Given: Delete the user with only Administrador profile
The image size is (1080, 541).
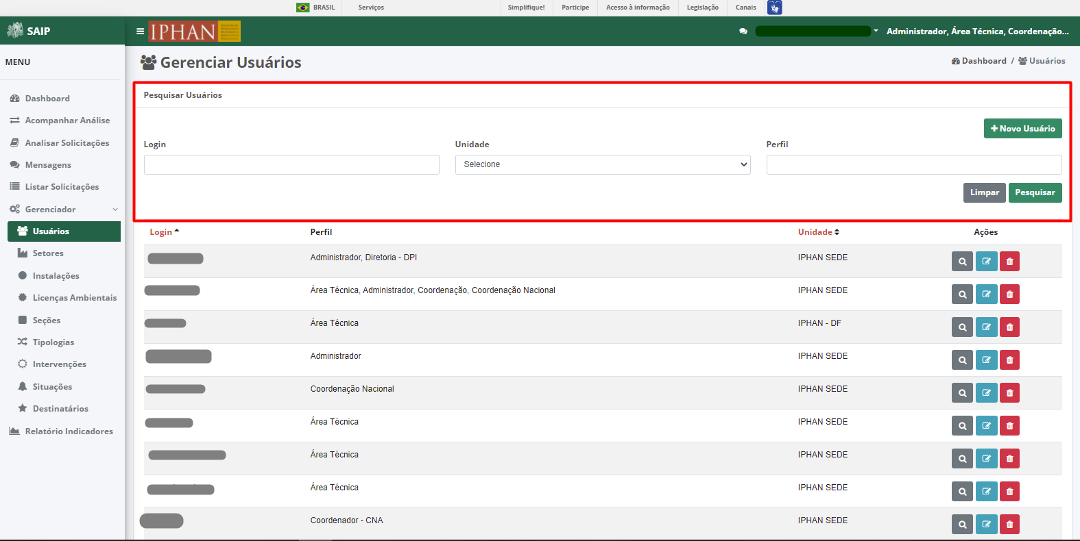Looking at the screenshot, I should click(1009, 360).
